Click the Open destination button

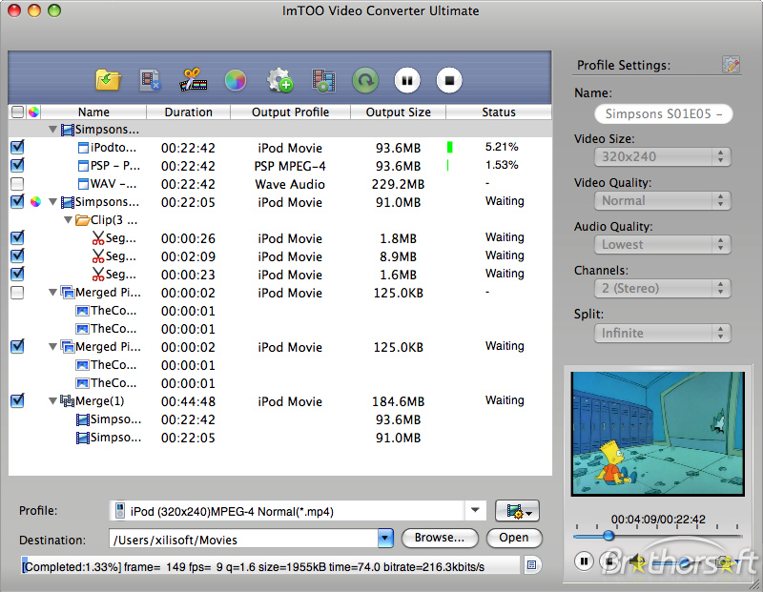[513, 538]
